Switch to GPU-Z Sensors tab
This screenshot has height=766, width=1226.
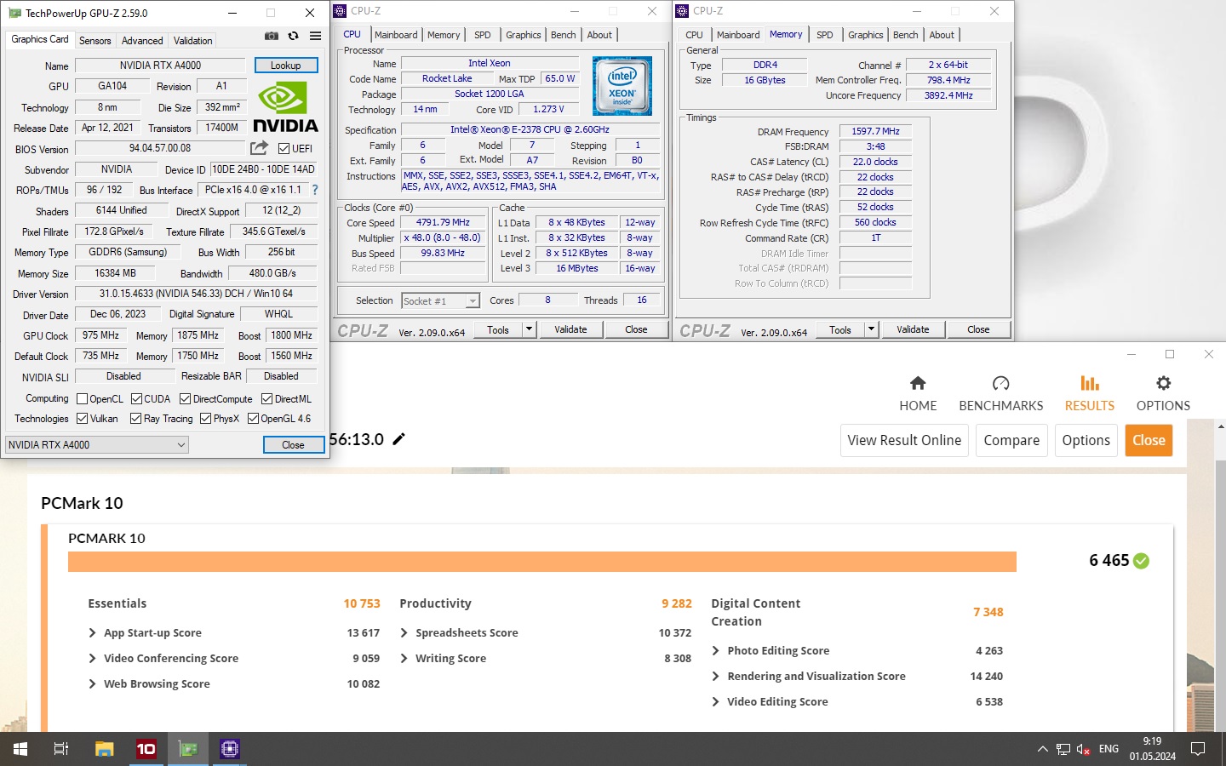[x=95, y=41]
